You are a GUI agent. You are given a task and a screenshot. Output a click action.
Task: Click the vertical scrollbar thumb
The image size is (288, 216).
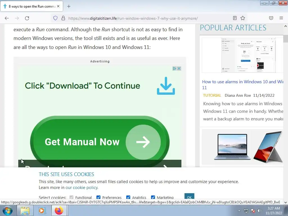[286, 39]
